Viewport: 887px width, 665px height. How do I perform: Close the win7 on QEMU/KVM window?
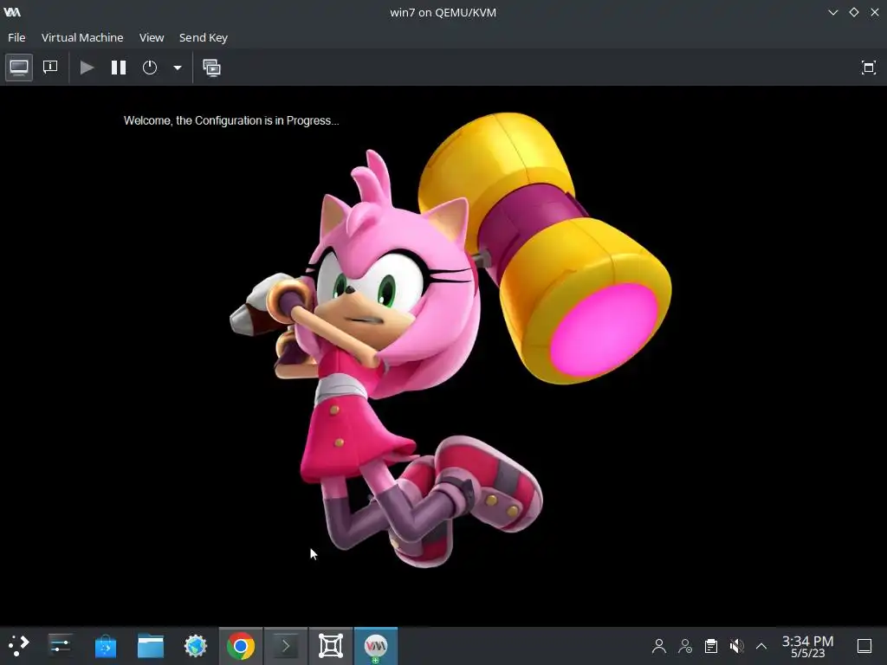tap(875, 12)
